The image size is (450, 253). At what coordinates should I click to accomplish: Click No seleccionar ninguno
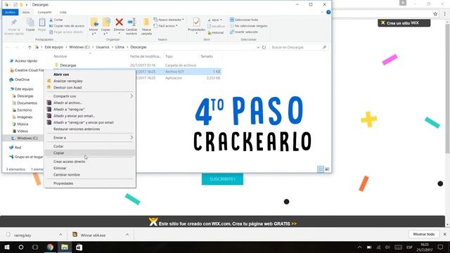(248, 26)
